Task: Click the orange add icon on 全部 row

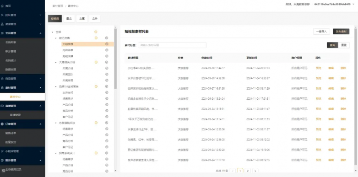Action: pyautogui.click(x=96, y=32)
